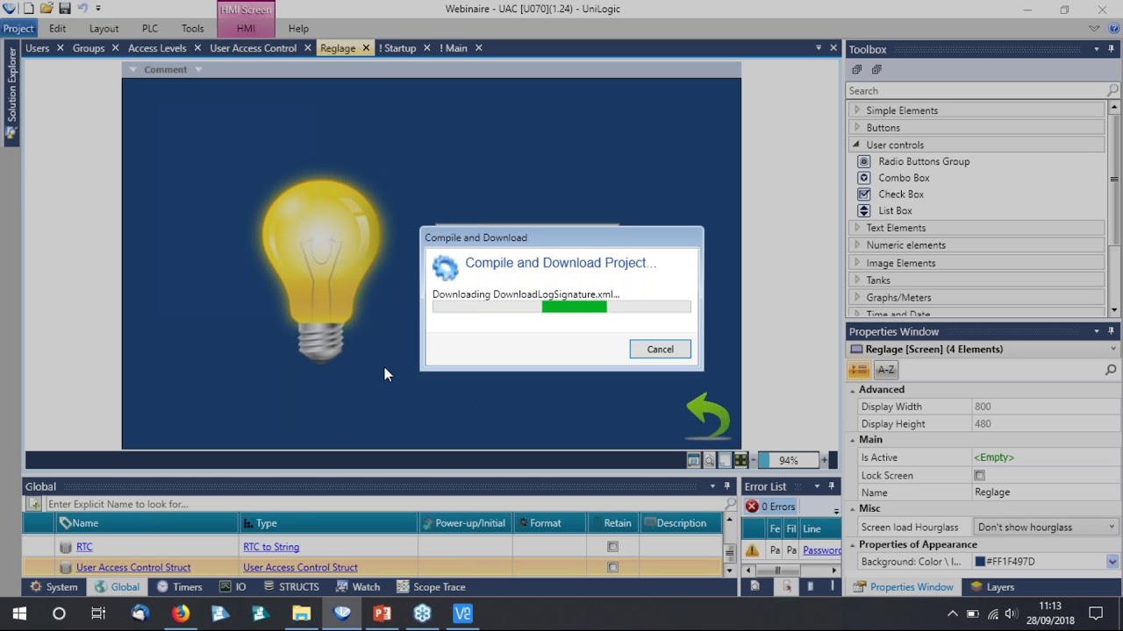Click the fit-screen icon in canvas bar

tap(693, 460)
